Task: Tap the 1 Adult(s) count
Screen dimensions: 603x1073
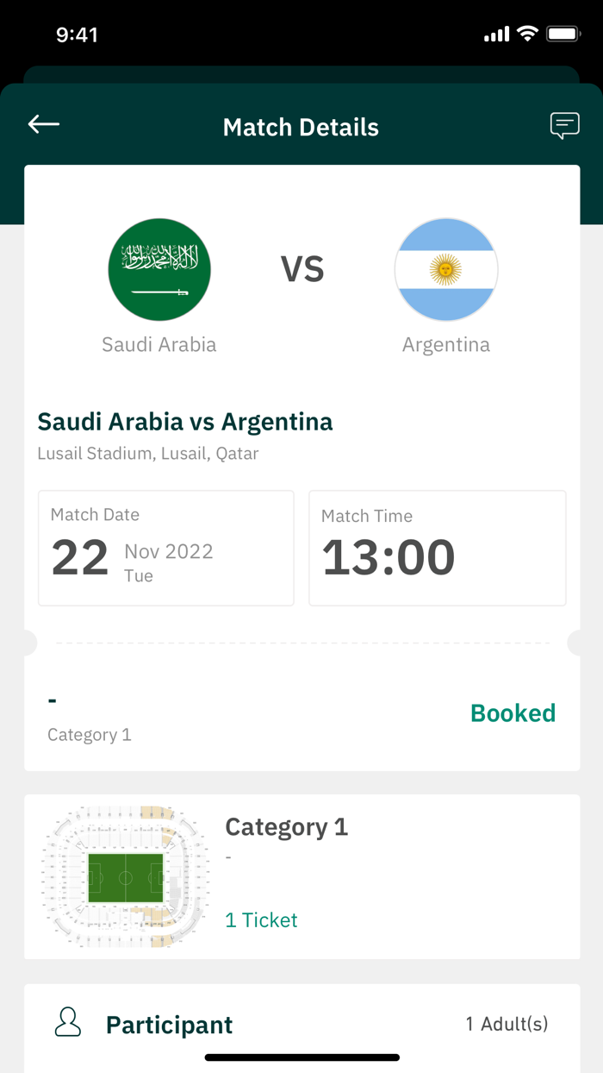Action: [507, 1024]
